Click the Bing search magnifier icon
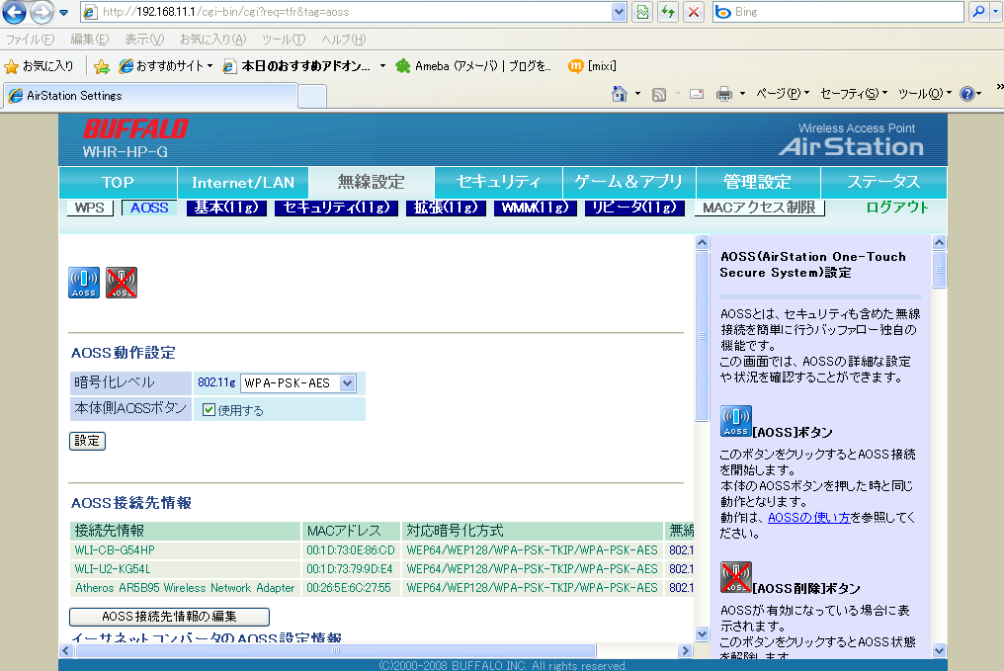 [978, 12]
